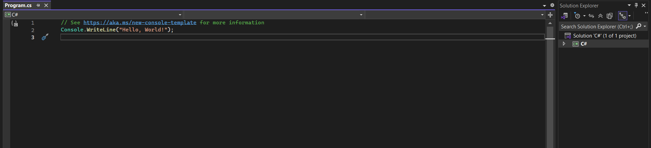This screenshot has width=651, height=148.
Task: Open the search options dropdown arrow
Action: pos(645,26)
